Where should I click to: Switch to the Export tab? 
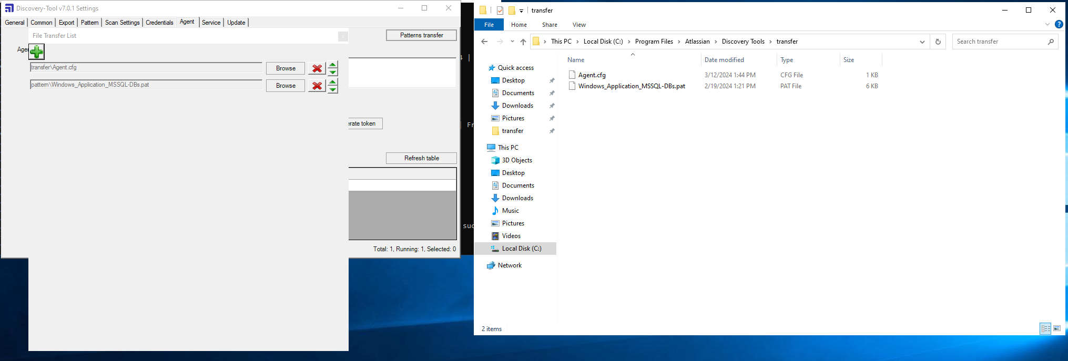click(66, 23)
